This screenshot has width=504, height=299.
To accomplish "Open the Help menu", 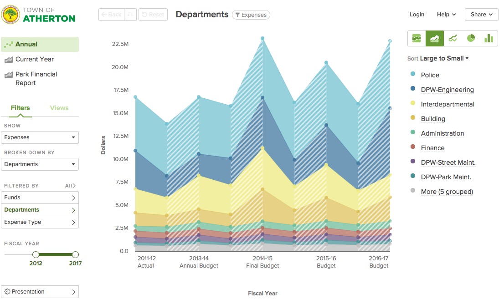I will coord(446,15).
